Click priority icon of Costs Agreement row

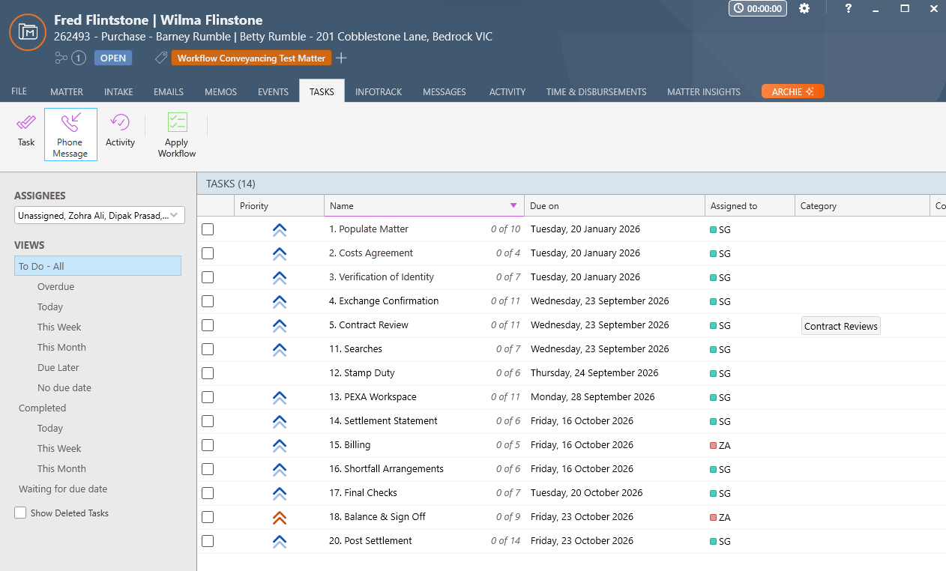[280, 253]
